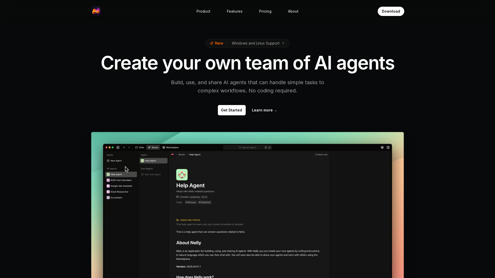Viewport: 495px width, 278px height.
Task: Click the Get Started button
Action: tap(232, 110)
